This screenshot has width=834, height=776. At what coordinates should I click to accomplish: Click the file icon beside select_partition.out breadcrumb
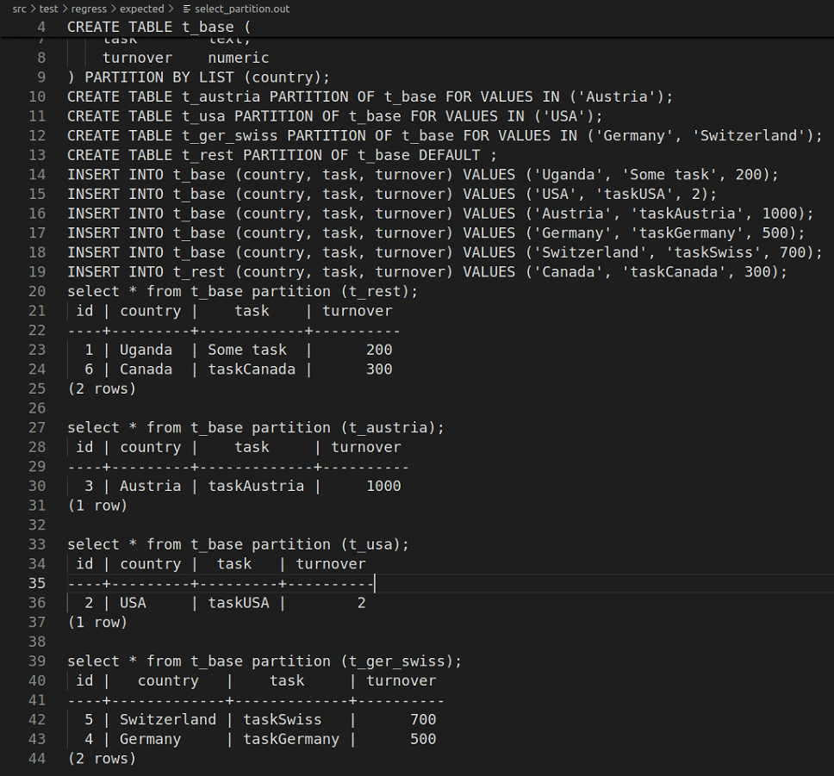click(x=187, y=9)
